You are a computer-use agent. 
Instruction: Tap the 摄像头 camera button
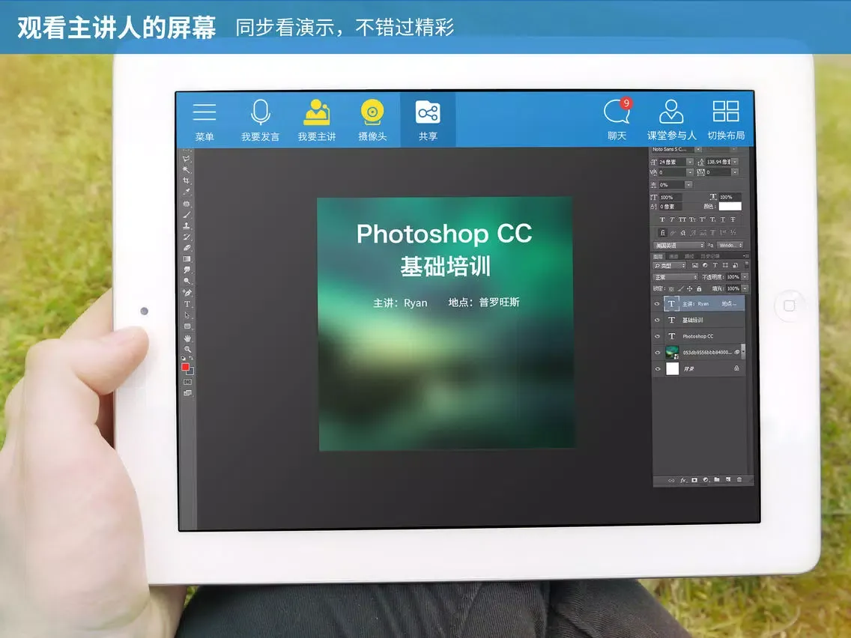pyautogui.click(x=372, y=121)
